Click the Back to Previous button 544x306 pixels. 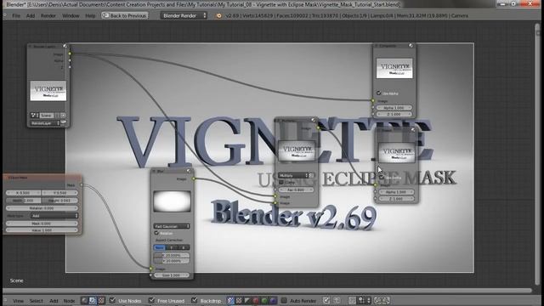(125, 15)
